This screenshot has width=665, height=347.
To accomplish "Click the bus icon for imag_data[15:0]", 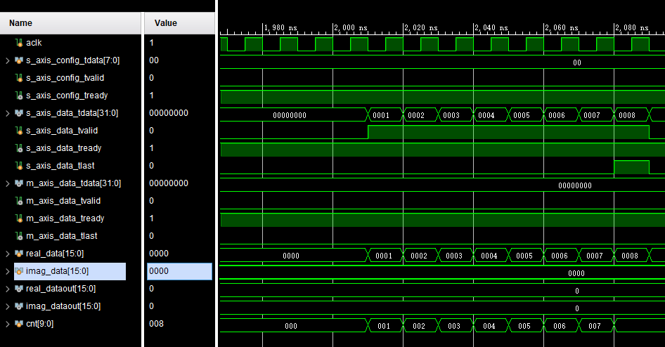I will coord(19,271).
